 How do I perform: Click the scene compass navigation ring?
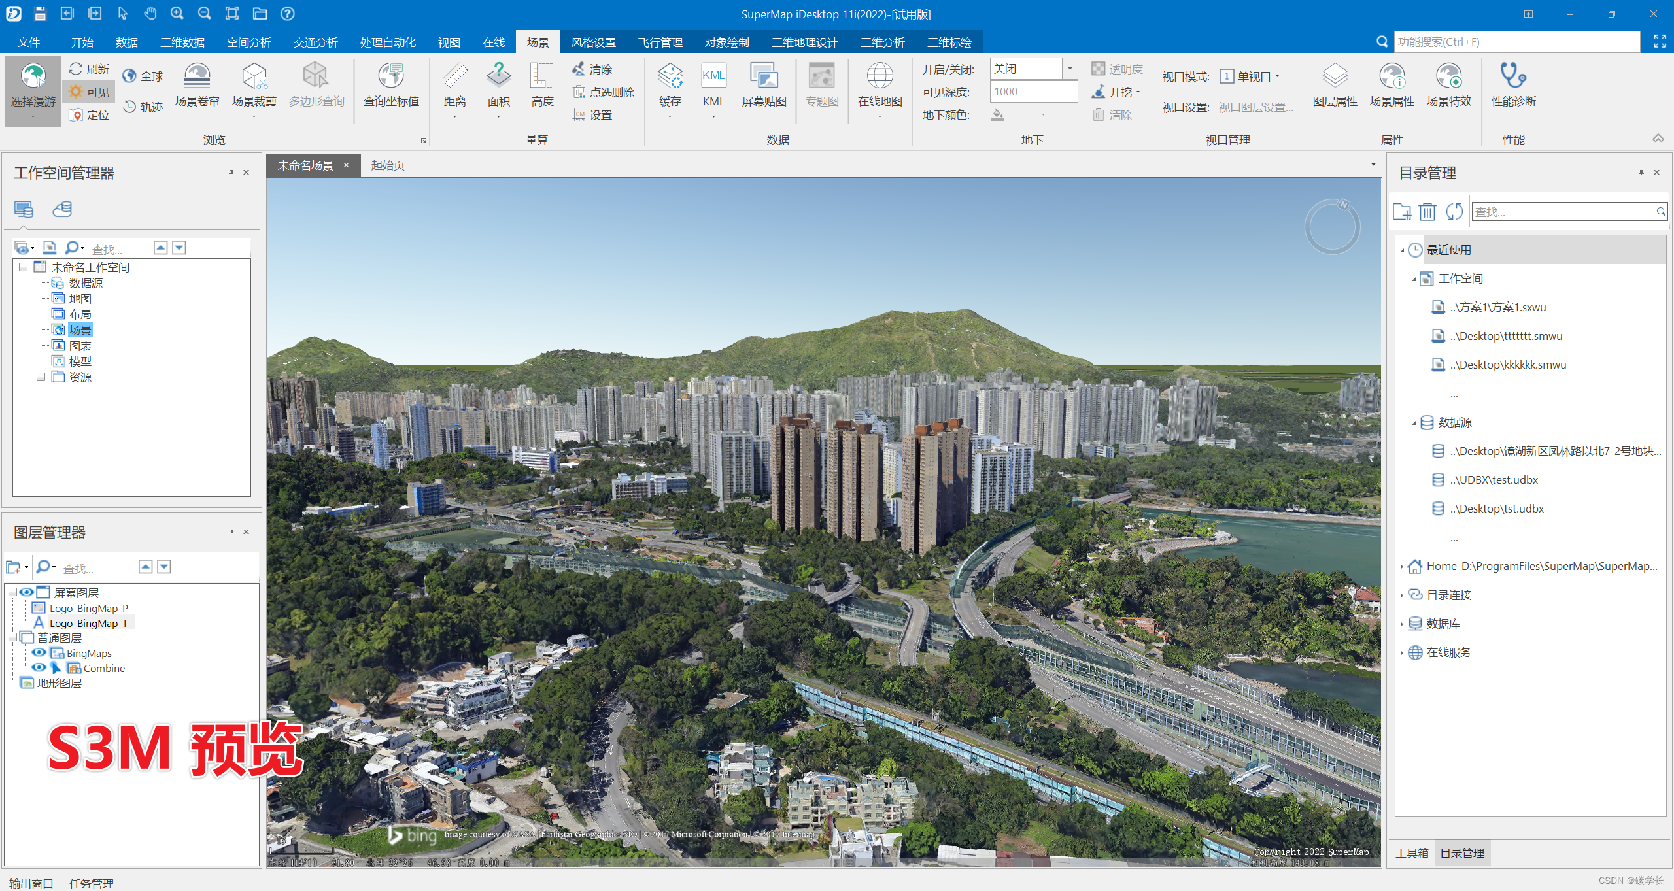(x=1332, y=226)
